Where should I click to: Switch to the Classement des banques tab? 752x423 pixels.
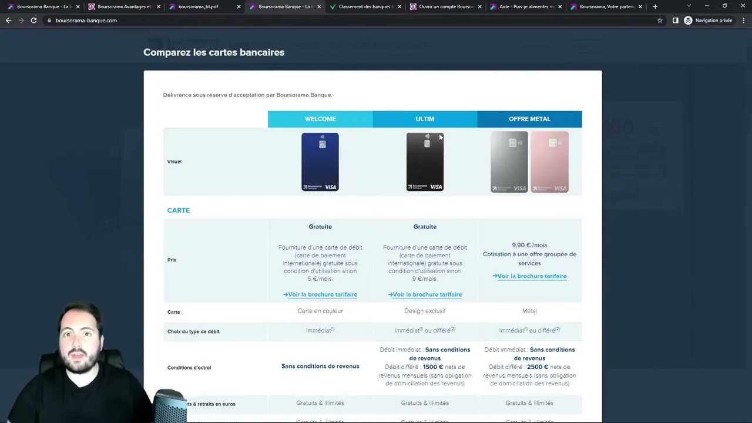(364, 6)
